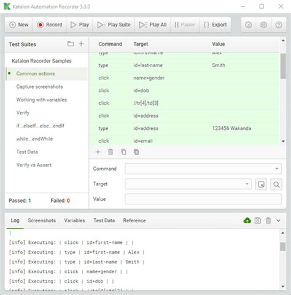
Task: Click the log panel scroll up arrow
Action: click(283, 233)
